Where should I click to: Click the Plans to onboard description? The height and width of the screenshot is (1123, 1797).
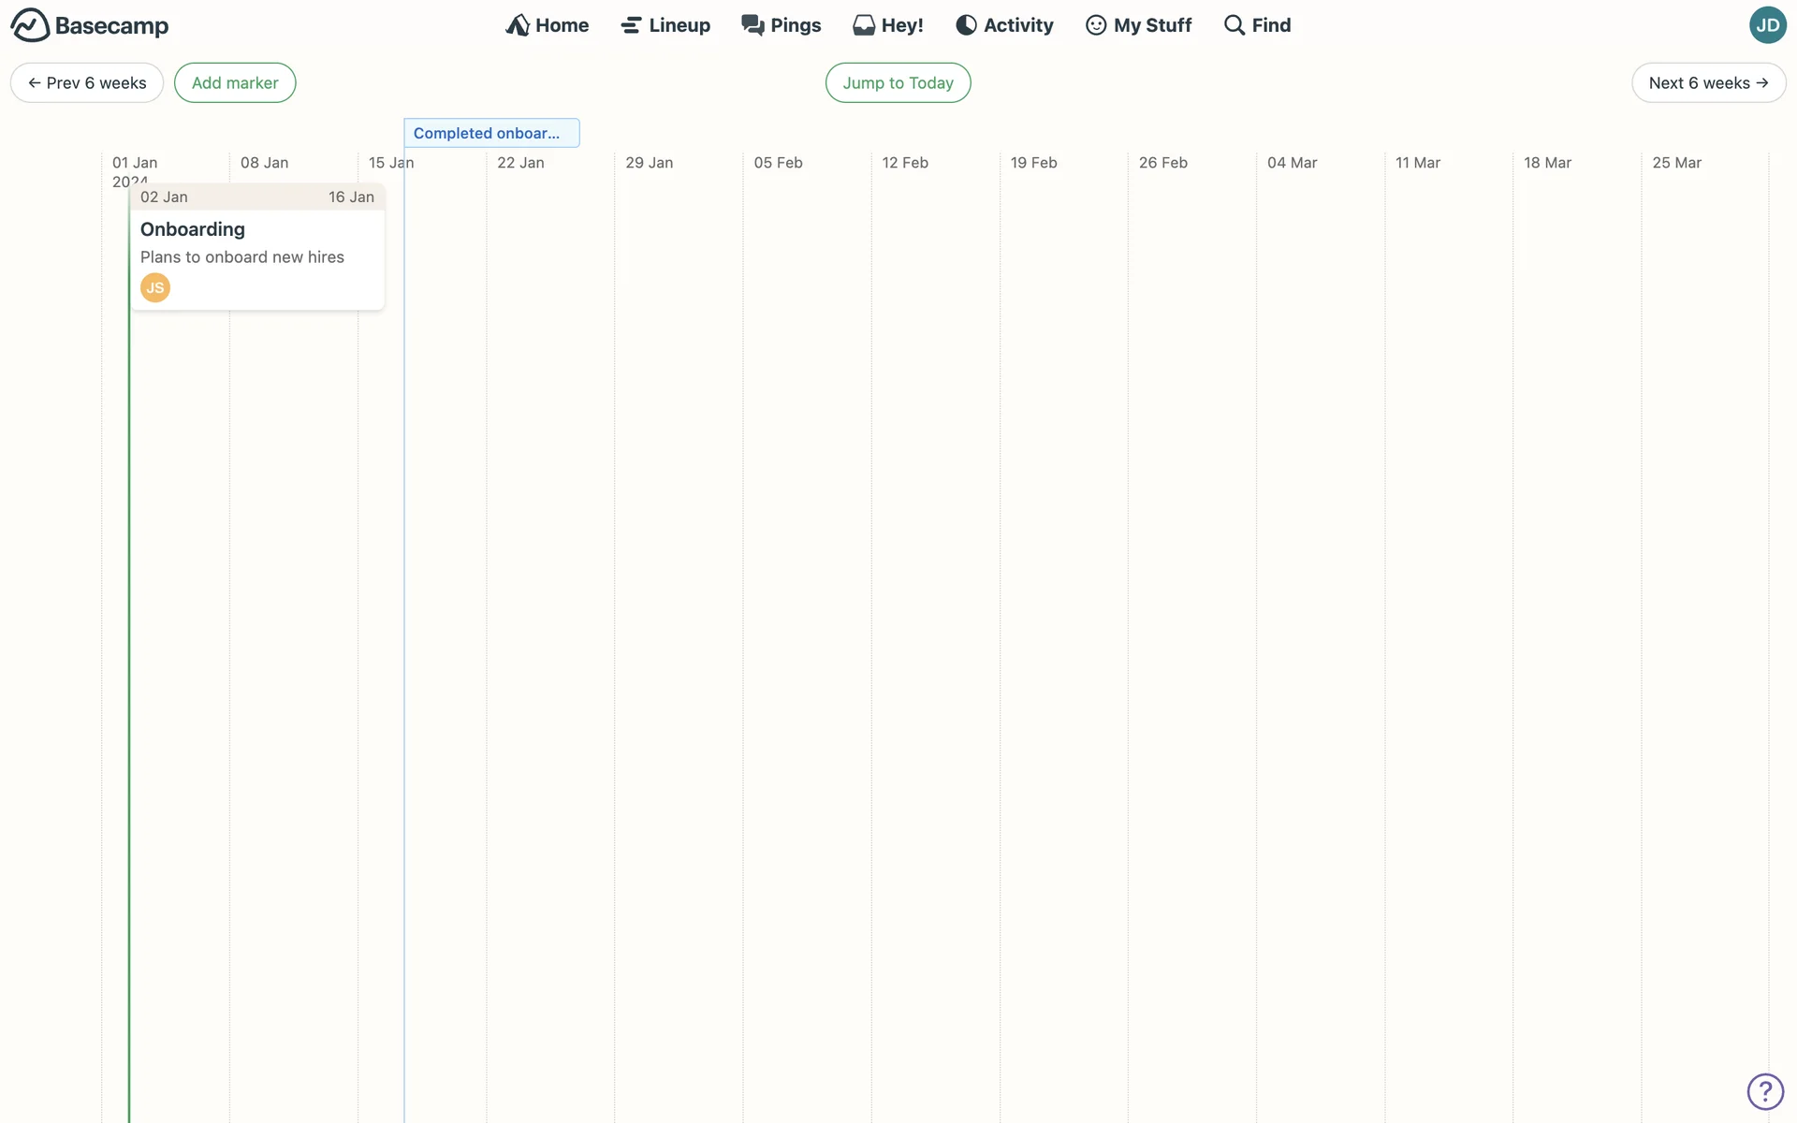242,256
